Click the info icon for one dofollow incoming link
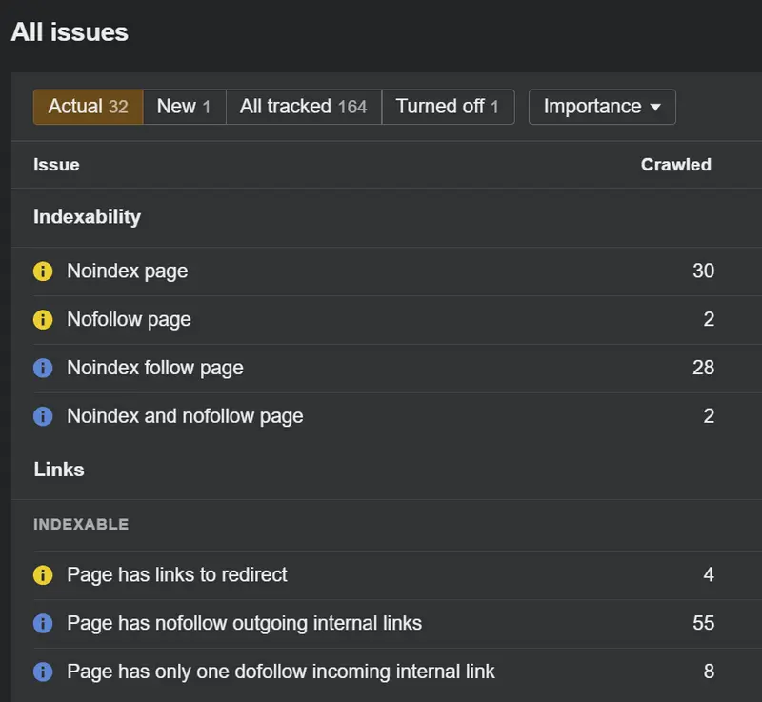The width and height of the screenshot is (762, 702). tap(42, 672)
